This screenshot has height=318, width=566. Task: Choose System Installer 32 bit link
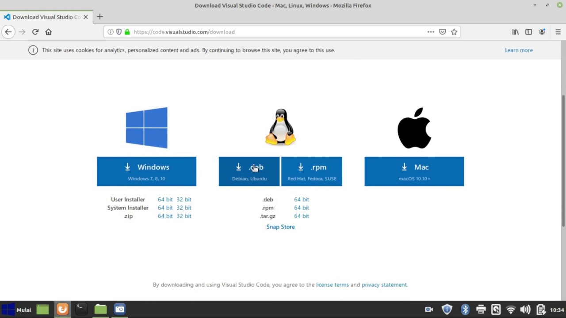[x=184, y=208]
